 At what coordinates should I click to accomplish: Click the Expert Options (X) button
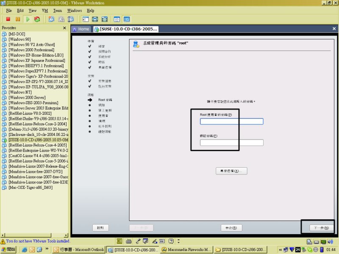[x=231, y=171]
